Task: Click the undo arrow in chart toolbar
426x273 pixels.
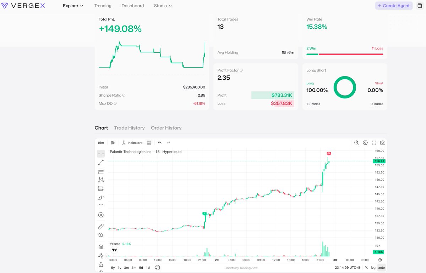Action: click(x=160, y=143)
